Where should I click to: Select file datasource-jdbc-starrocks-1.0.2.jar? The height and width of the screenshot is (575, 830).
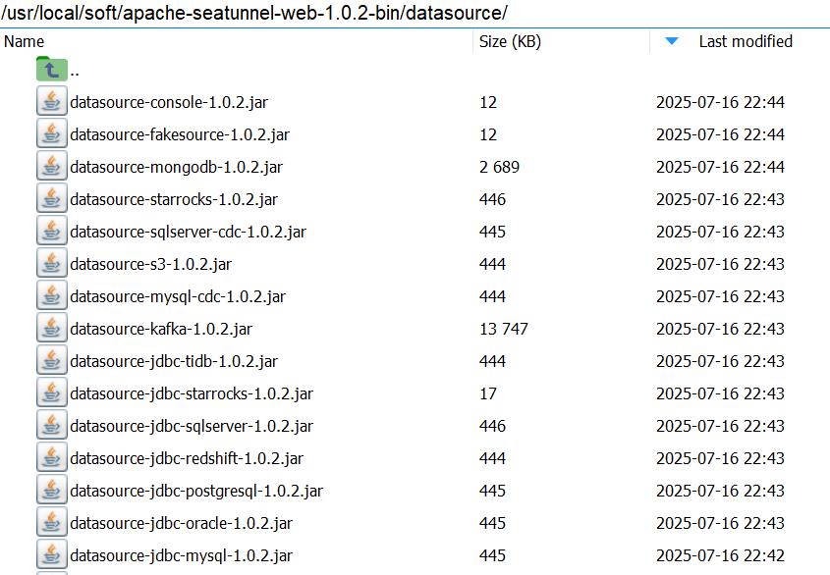pyautogui.click(x=192, y=393)
